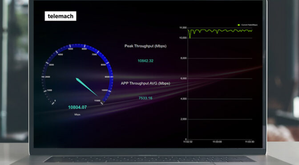Select the 10804.07 gauge reading

click(77, 107)
